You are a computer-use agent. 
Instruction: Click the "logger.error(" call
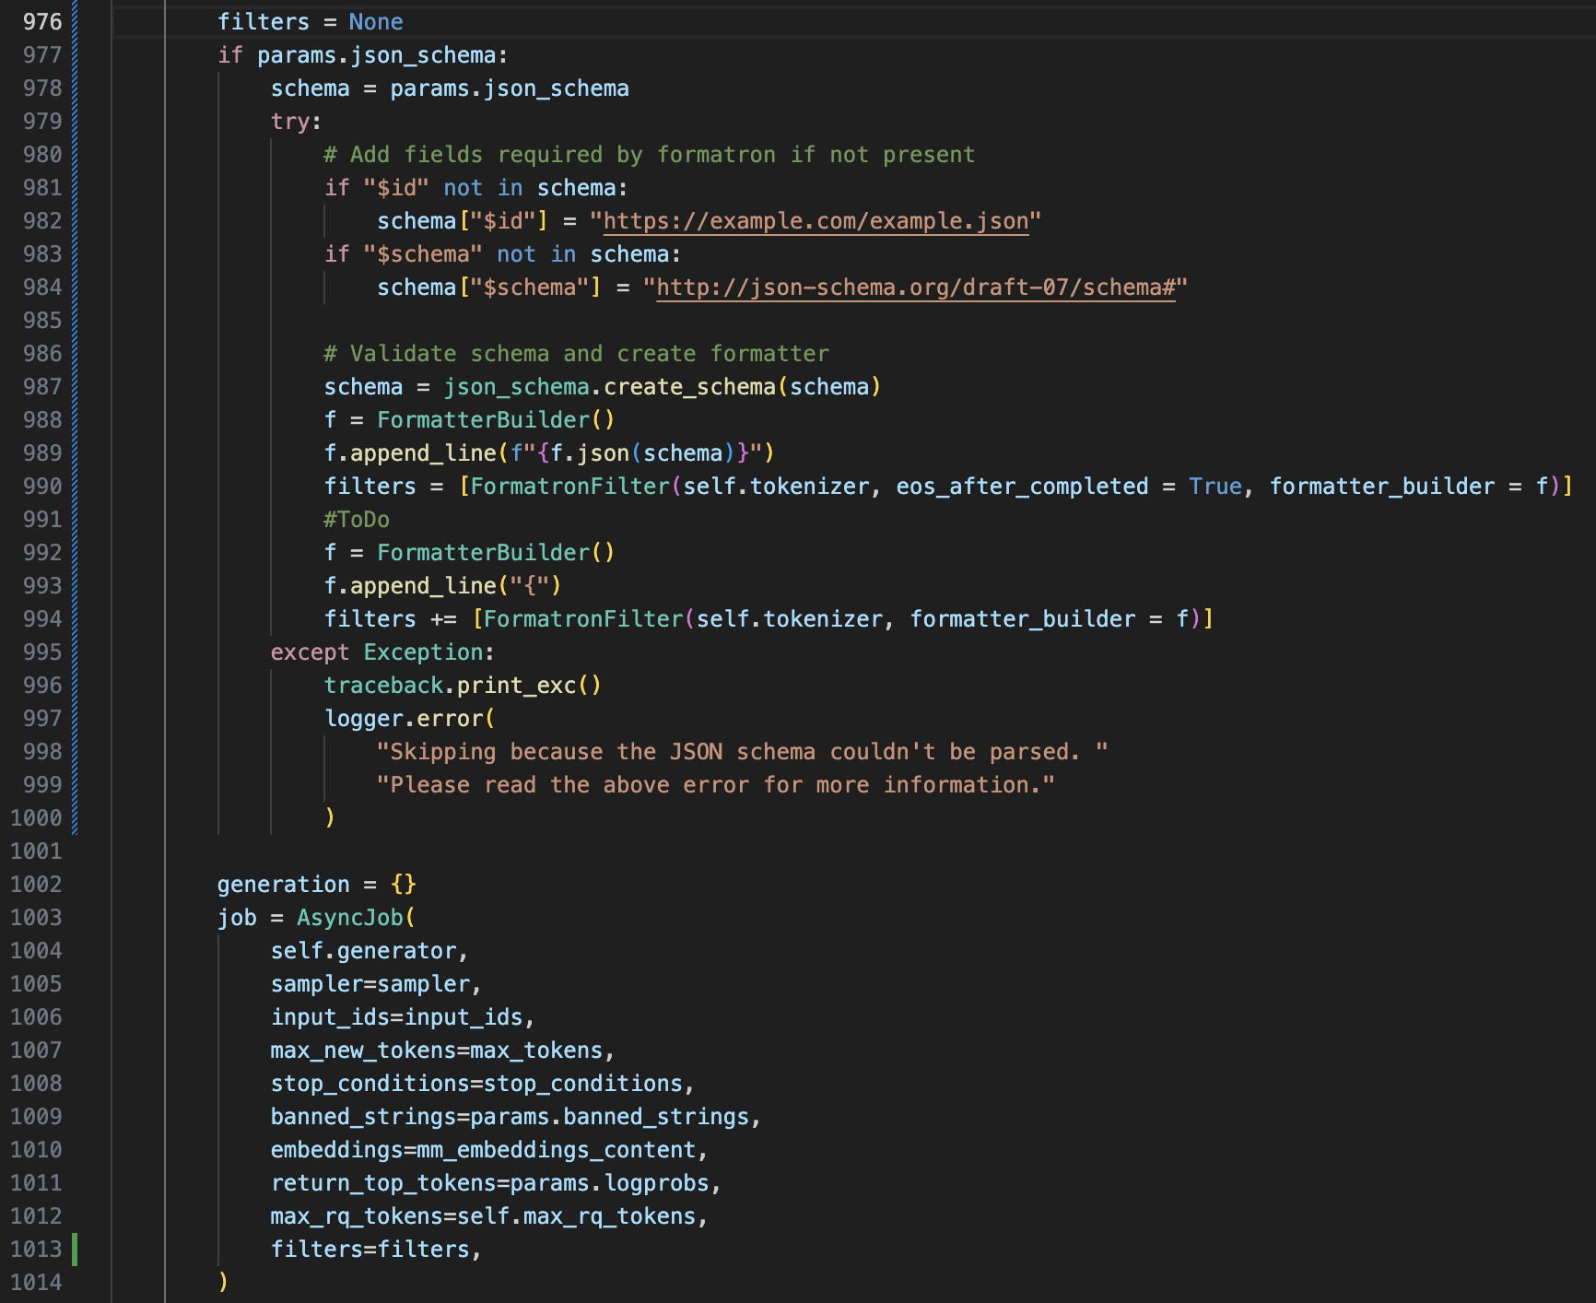[409, 719]
